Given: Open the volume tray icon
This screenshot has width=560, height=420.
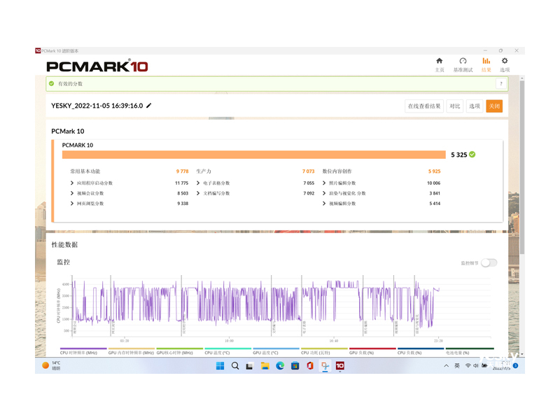Looking at the screenshot, I should [x=476, y=365].
